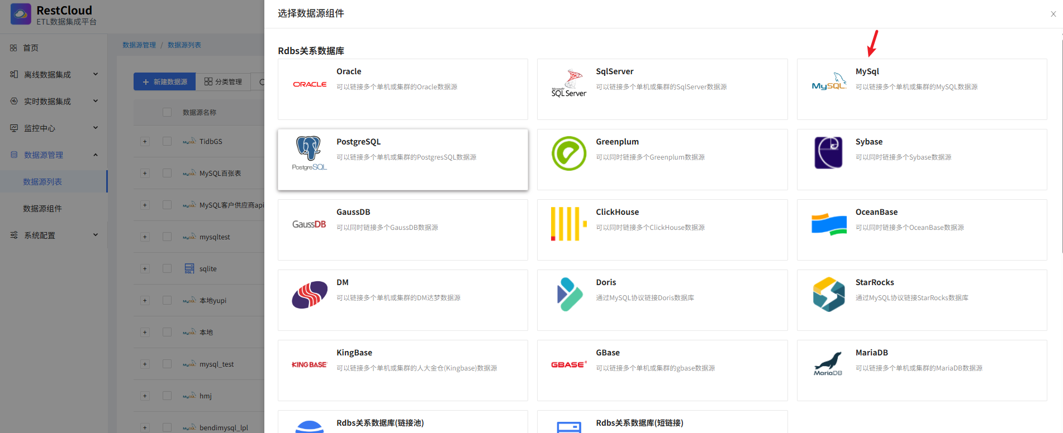Select the Rdbs关系数据库(短链接) card title
Image resolution: width=1063 pixels, height=433 pixels.
click(639, 423)
